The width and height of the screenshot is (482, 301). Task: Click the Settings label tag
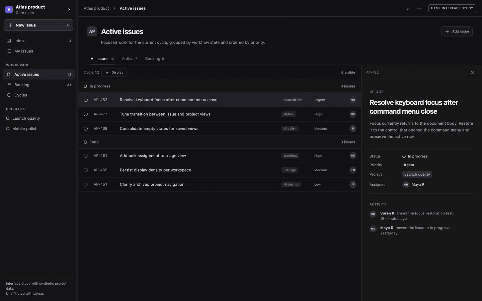pyautogui.click(x=290, y=170)
